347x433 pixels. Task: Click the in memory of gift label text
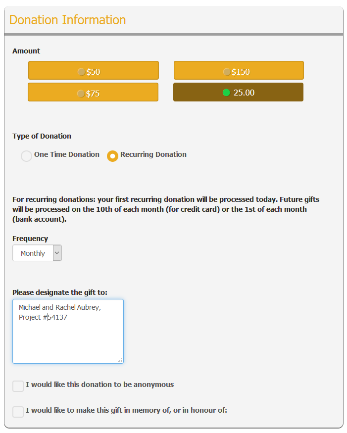click(x=126, y=410)
